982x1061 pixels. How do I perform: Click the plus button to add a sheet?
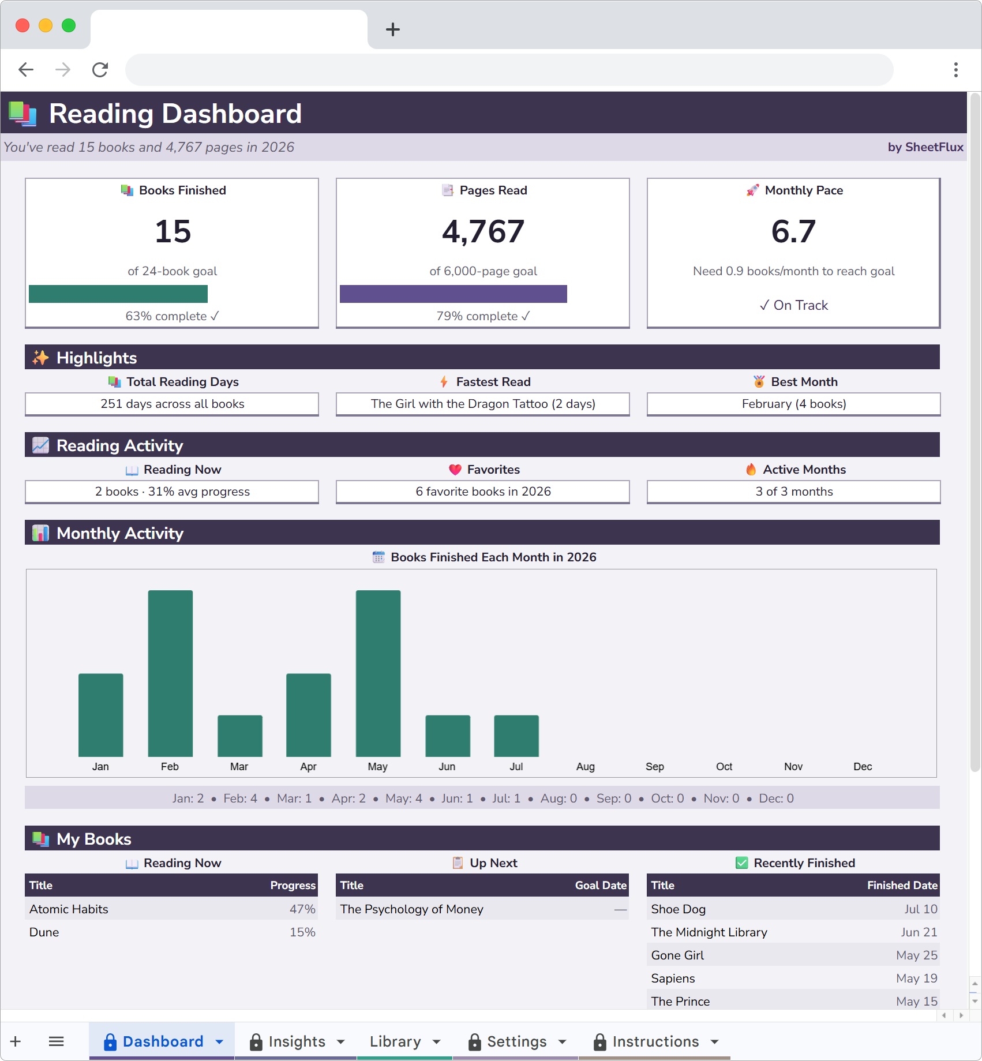(x=16, y=1041)
